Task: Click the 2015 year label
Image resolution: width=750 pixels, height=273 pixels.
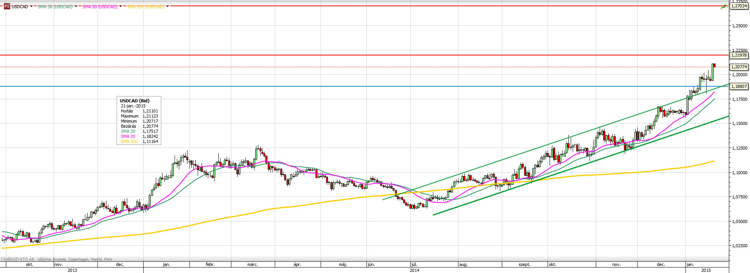Action: 706,270
